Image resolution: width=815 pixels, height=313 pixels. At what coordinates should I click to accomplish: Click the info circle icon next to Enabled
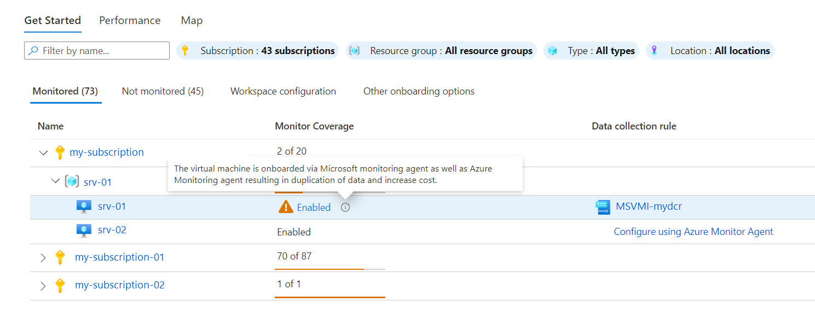345,207
